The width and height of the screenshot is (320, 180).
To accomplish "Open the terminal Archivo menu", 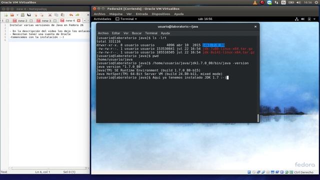I will pos(103,33).
